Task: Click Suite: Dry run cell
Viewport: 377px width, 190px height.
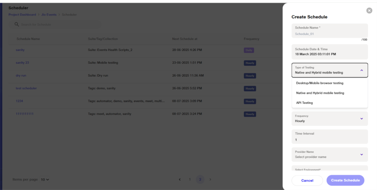Action: tap(98, 76)
